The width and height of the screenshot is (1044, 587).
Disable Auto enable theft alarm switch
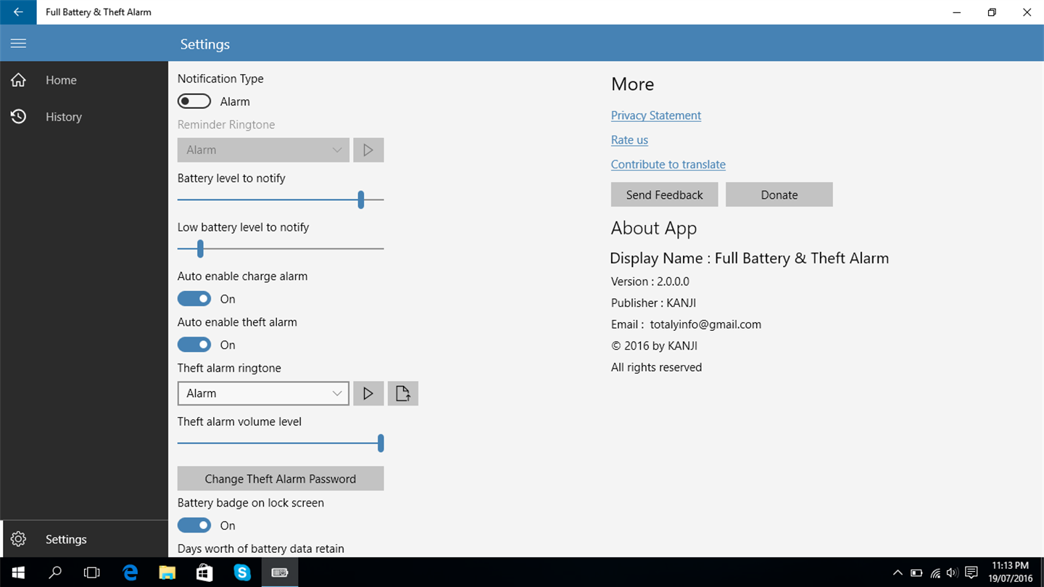tap(194, 345)
